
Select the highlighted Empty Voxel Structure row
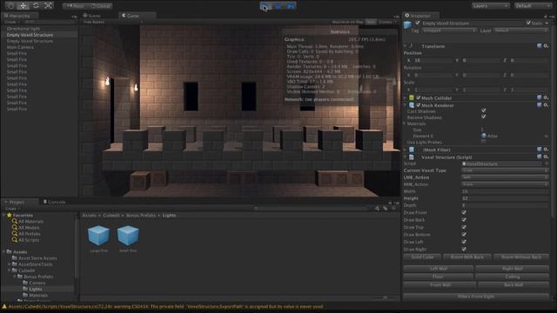[x=39, y=35]
